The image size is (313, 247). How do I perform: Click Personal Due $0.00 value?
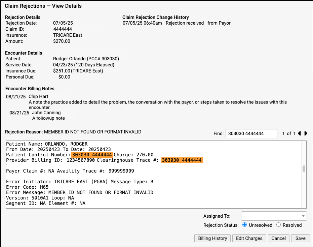[64, 77]
